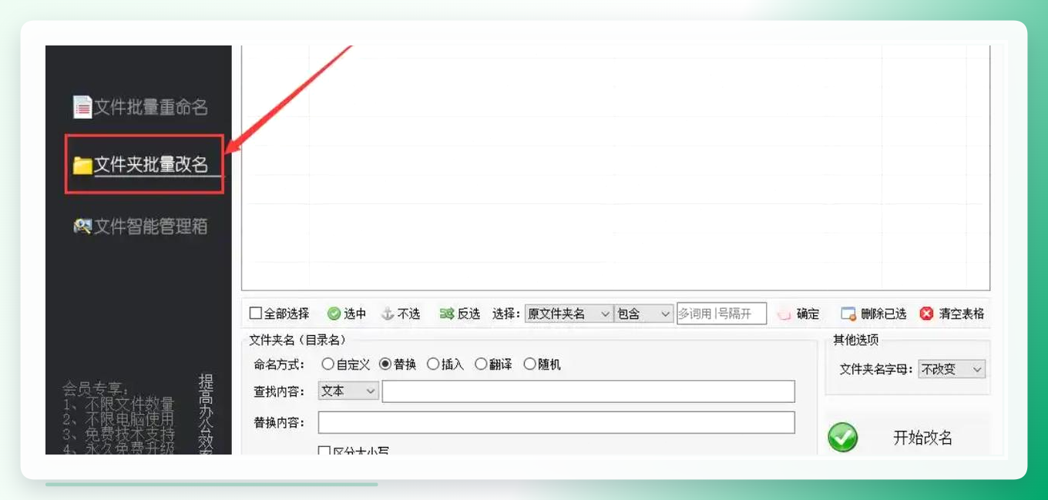Click the magnifier icon beside 文件智能管理箱

tap(82, 227)
